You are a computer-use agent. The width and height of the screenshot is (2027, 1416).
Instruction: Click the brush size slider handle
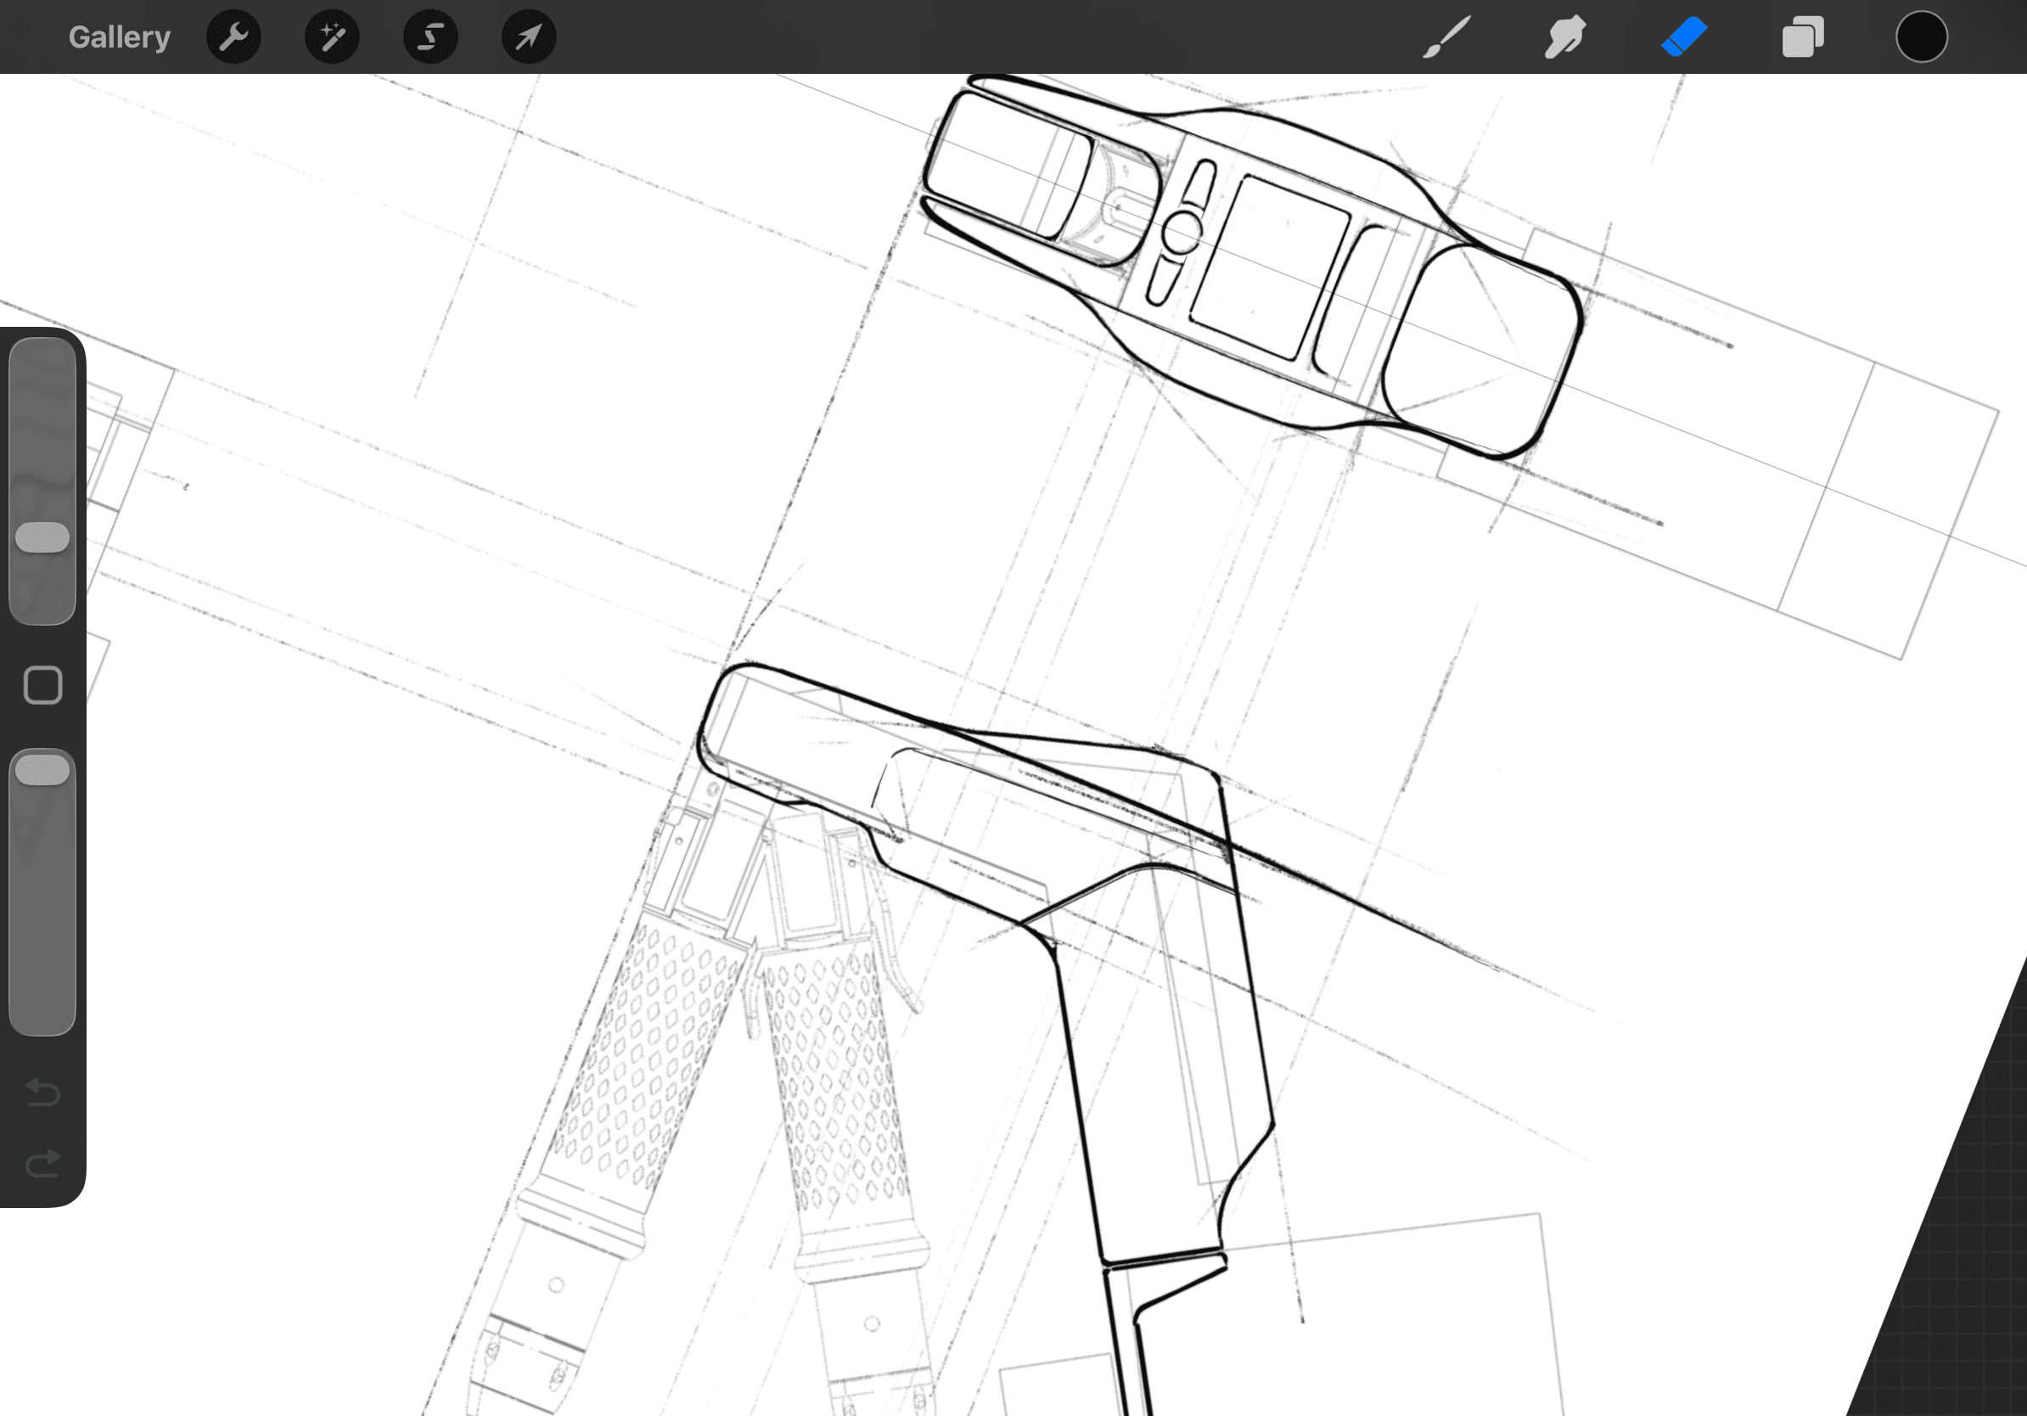(x=42, y=537)
